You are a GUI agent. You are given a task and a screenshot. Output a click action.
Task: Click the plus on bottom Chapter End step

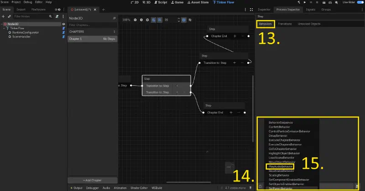tap(231, 113)
